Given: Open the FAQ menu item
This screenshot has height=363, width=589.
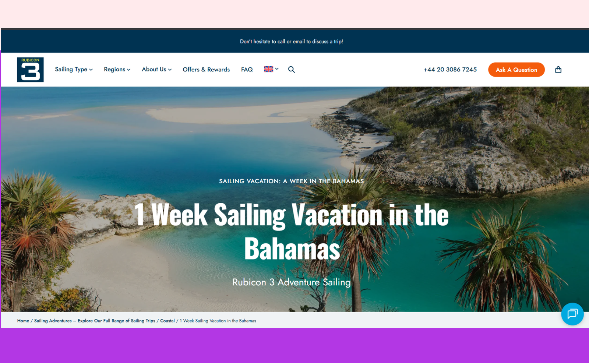Looking at the screenshot, I should (247, 70).
